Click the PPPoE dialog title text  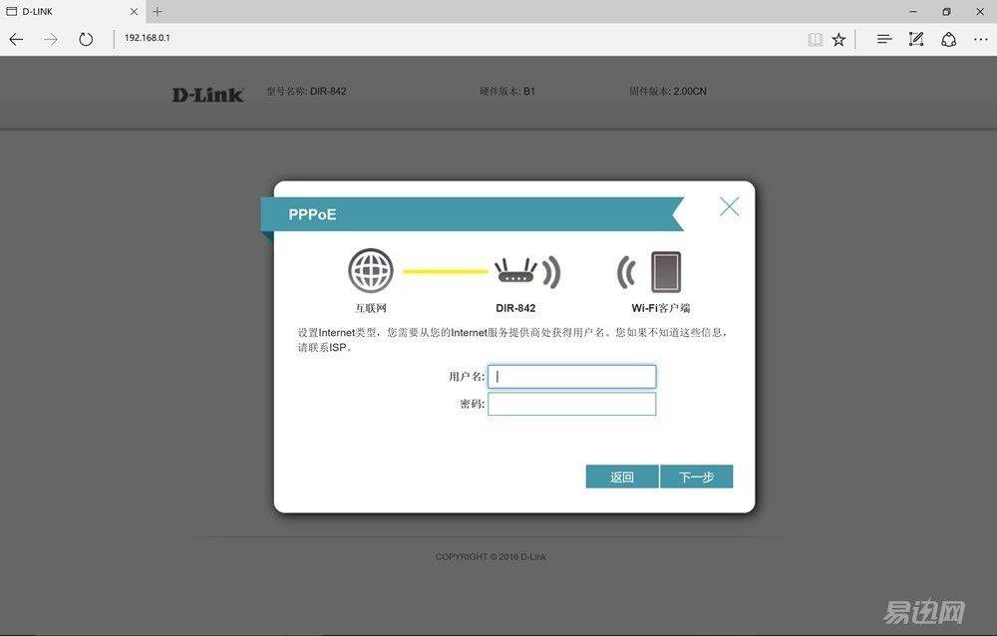[312, 214]
